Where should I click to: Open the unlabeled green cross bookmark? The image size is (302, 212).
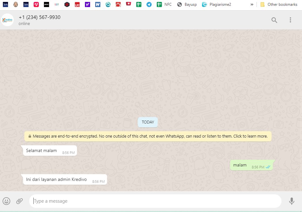click(139, 4)
